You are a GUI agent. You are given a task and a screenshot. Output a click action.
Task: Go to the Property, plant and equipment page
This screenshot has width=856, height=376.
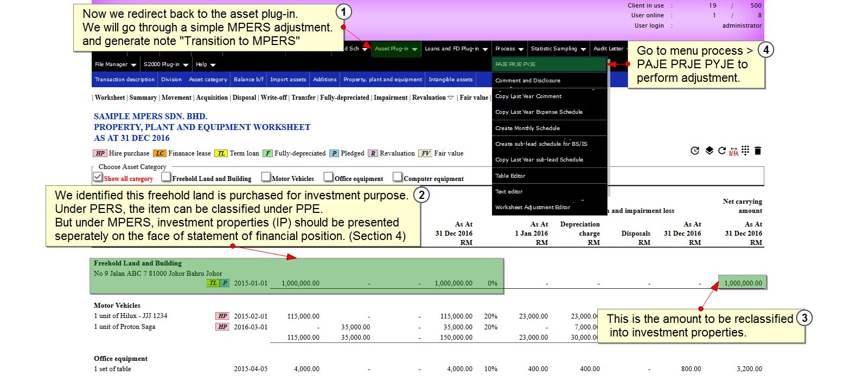click(x=382, y=80)
